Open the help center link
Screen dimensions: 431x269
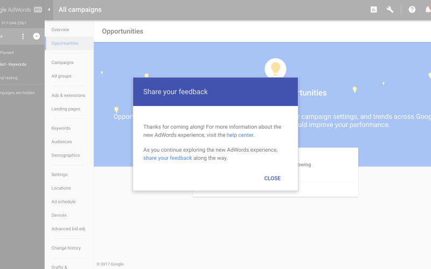[240, 135]
